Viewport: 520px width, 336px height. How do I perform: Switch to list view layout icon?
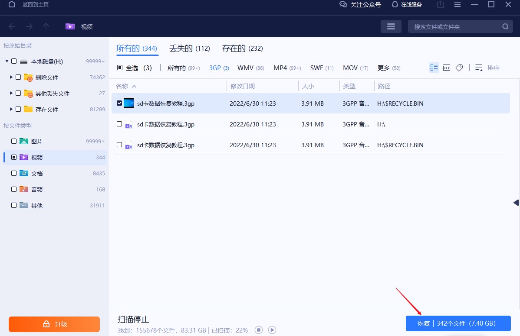pos(434,67)
